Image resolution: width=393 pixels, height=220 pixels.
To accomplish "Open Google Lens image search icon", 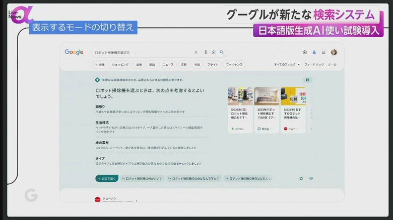I will (x=214, y=52).
